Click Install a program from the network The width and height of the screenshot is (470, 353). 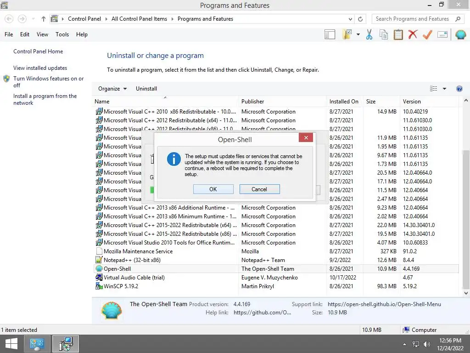(x=45, y=99)
